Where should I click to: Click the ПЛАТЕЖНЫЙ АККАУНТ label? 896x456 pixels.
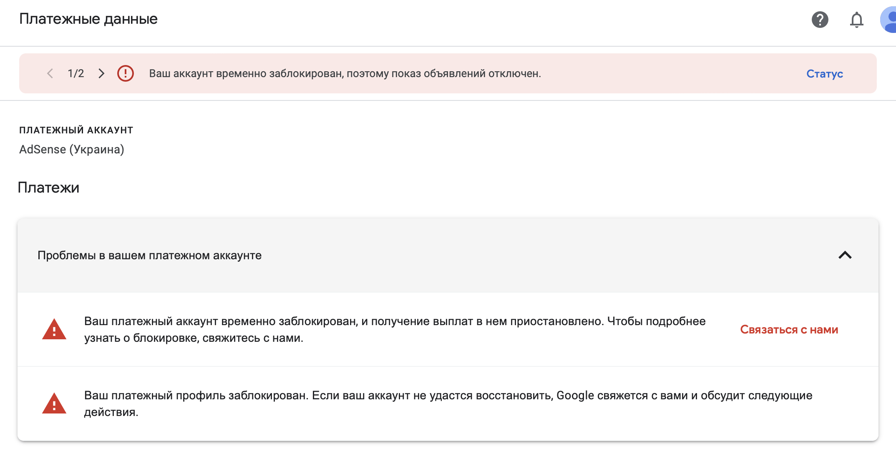tap(76, 130)
